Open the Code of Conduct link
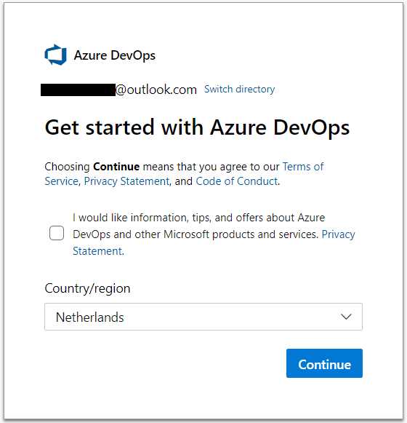The width and height of the screenshot is (407, 423). 237,181
